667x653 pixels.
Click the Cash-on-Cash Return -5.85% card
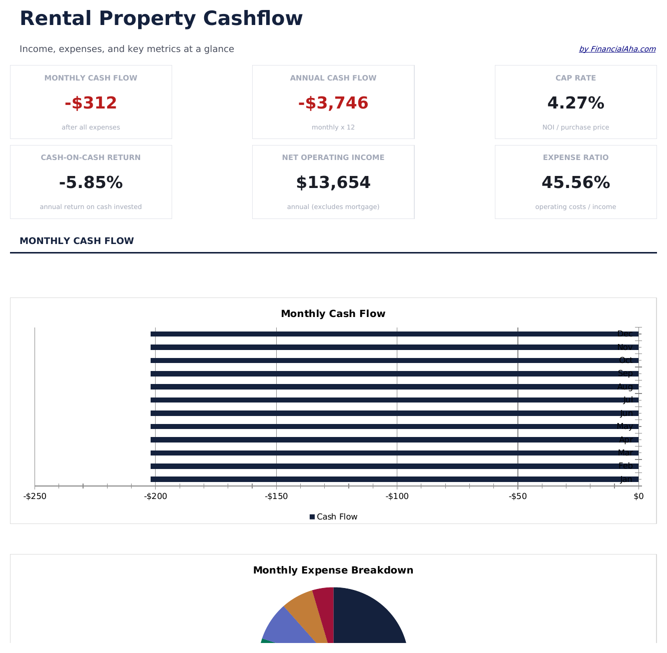click(91, 182)
